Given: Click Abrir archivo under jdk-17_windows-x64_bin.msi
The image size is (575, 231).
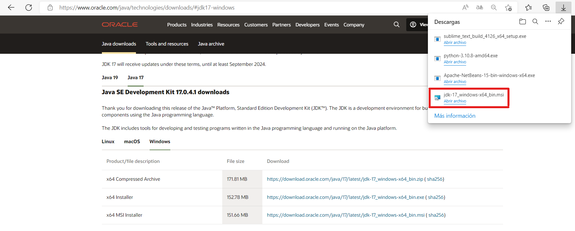Looking at the screenshot, I should 455,101.
